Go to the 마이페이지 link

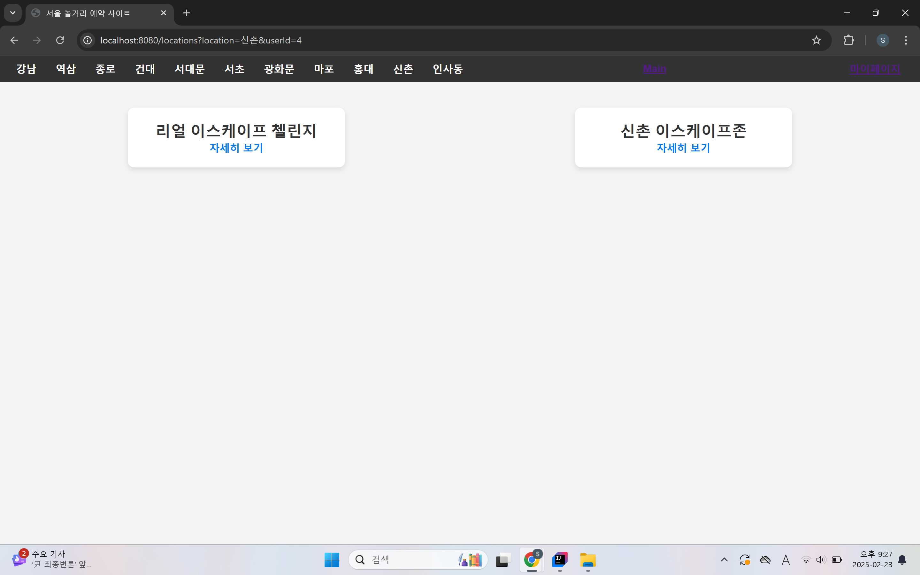(875, 69)
